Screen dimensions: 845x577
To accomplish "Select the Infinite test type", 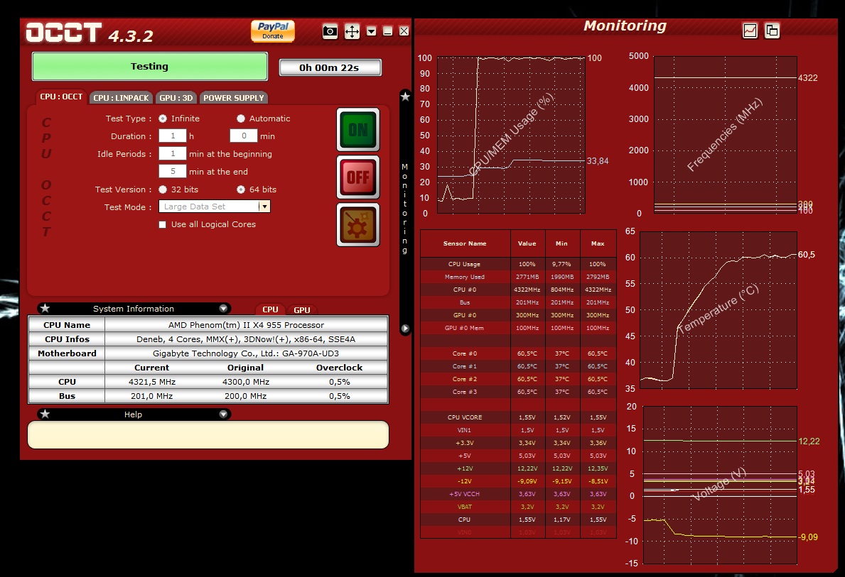I will coord(163,119).
